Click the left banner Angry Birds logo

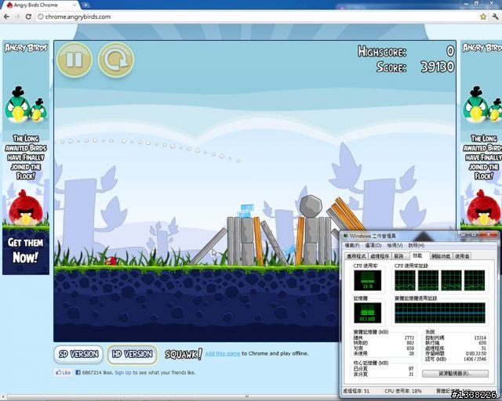point(26,48)
